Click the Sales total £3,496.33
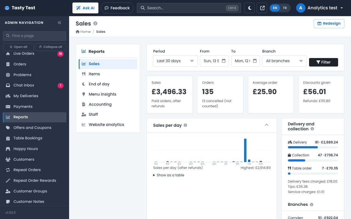 click(x=169, y=92)
